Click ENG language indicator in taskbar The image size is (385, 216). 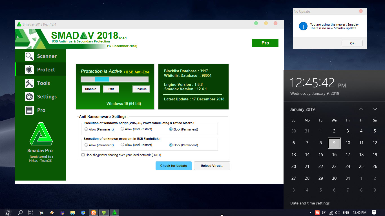(346, 213)
